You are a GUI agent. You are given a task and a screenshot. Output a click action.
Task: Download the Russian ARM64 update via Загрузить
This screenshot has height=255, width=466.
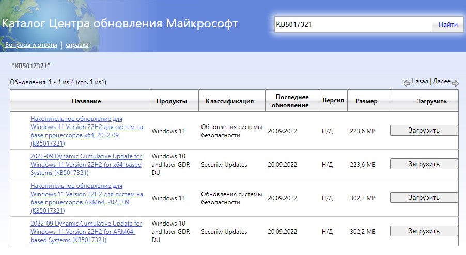424,197
